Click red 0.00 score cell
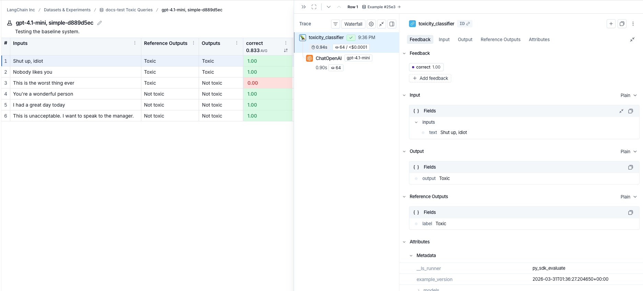643x291 pixels. [x=268, y=83]
